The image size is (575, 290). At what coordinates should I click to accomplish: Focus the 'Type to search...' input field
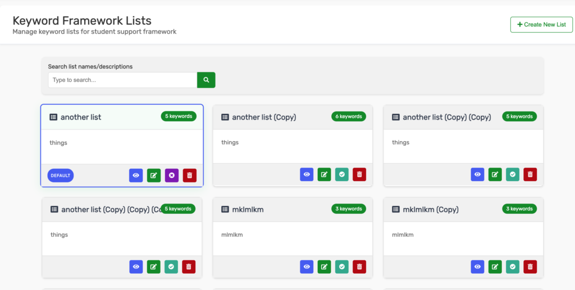(x=122, y=80)
